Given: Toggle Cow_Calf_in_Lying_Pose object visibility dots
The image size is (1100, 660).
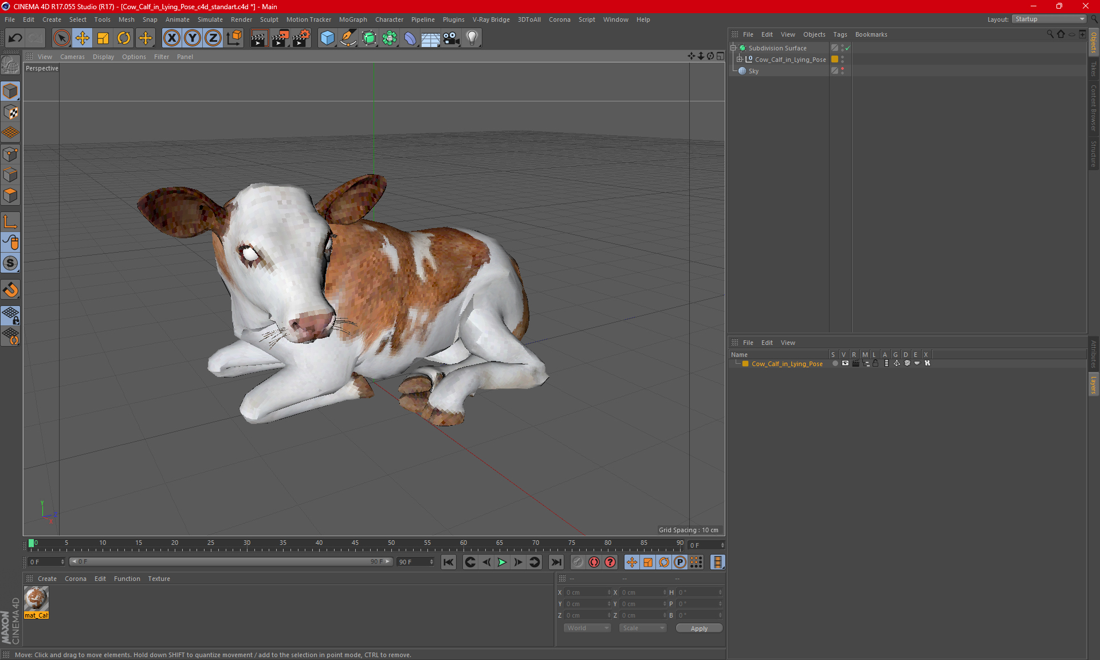Looking at the screenshot, I should pyautogui.click(x=842, y=60).
